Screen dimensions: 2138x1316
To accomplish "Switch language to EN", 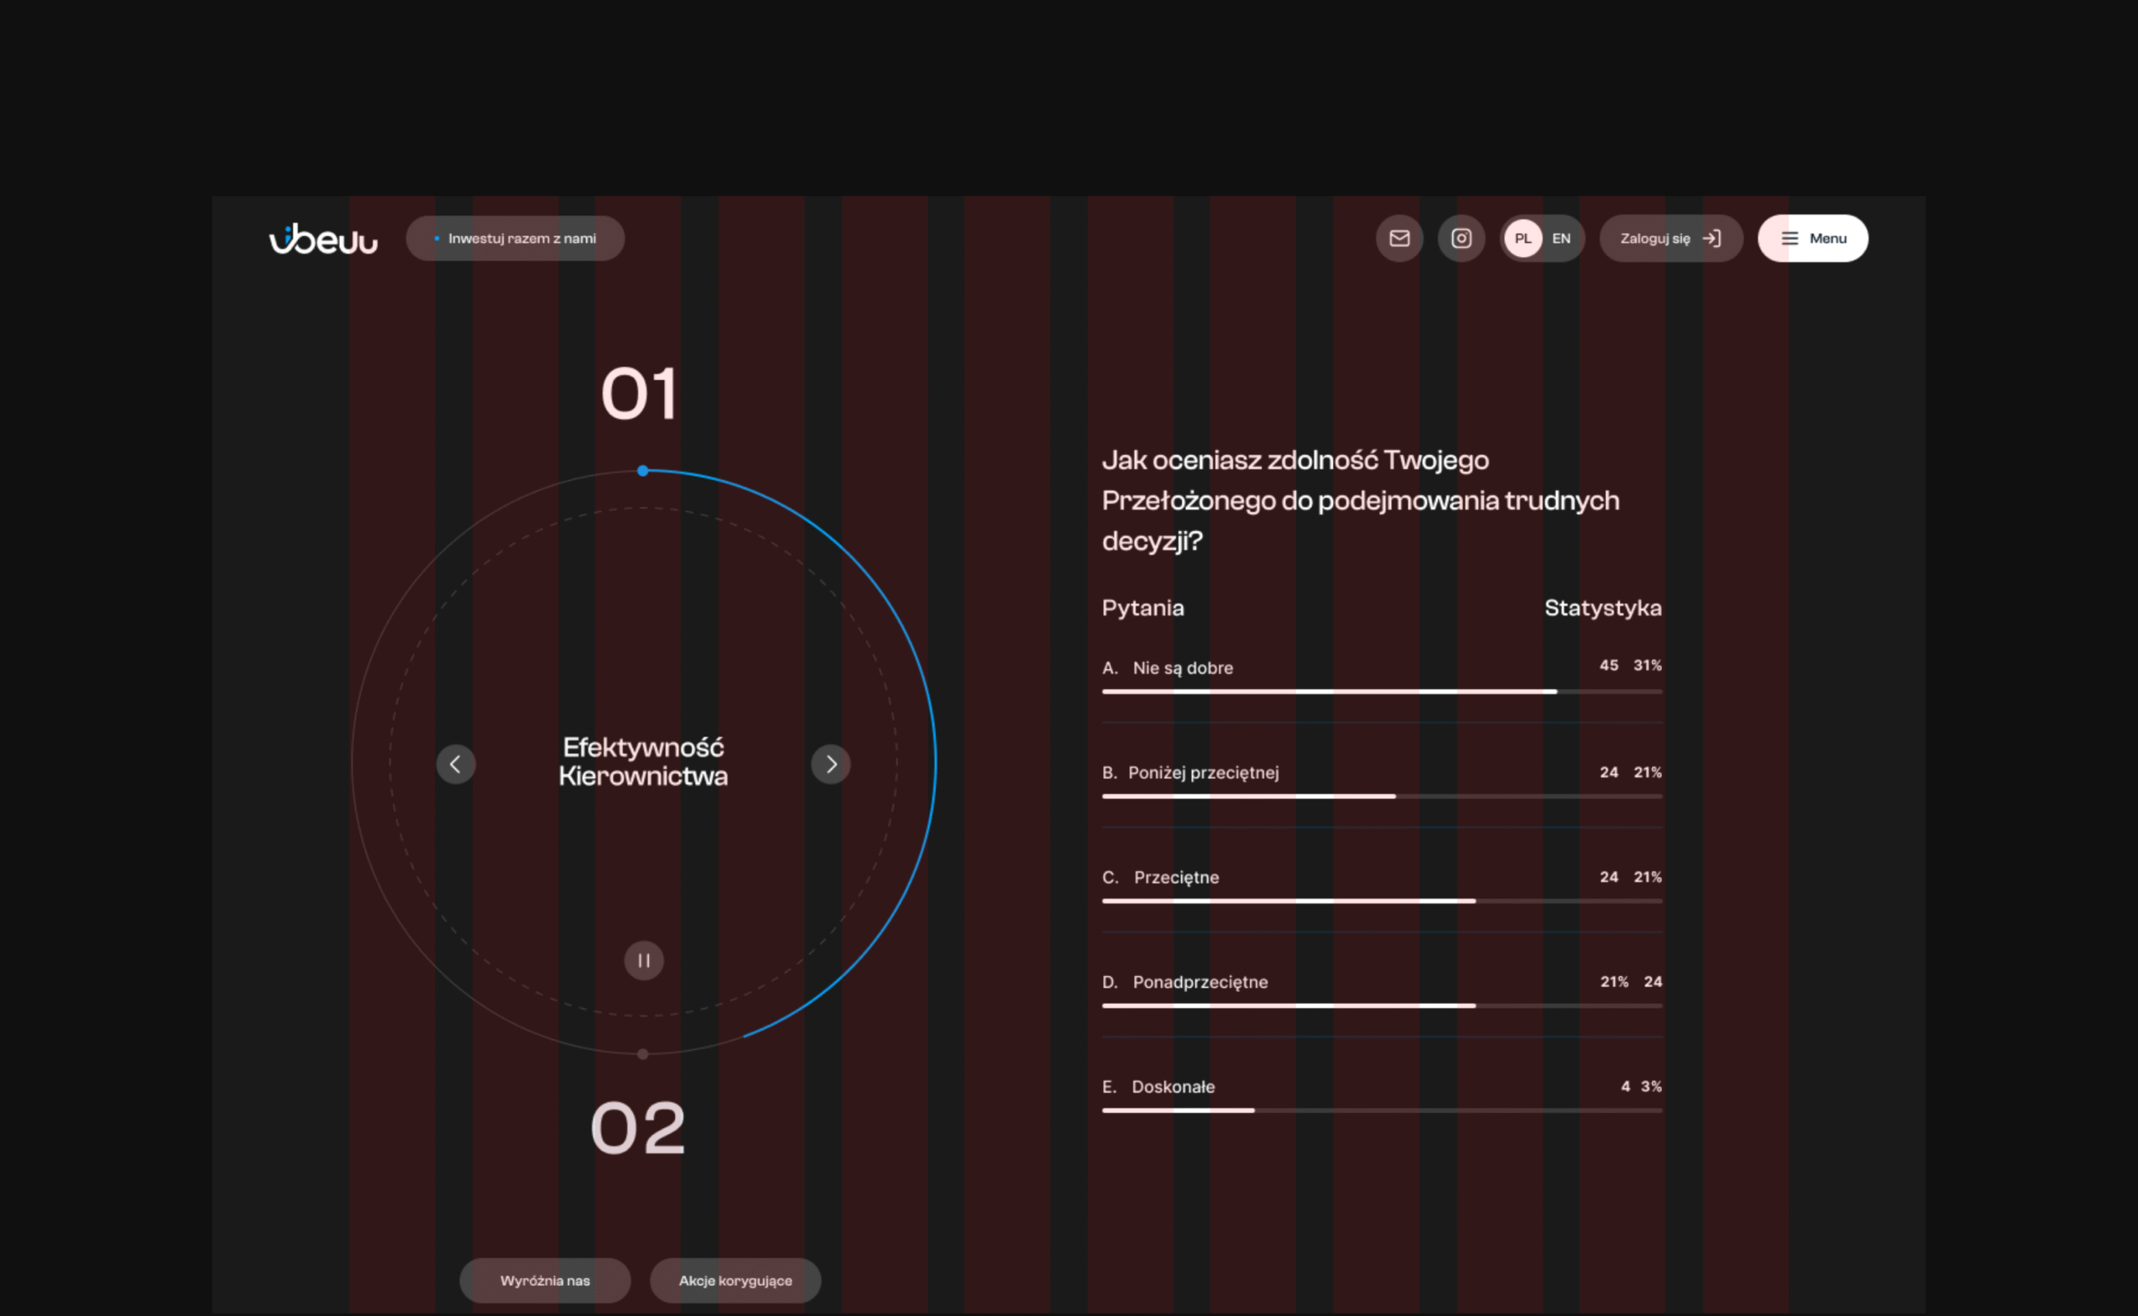I will coord(1561,239).
